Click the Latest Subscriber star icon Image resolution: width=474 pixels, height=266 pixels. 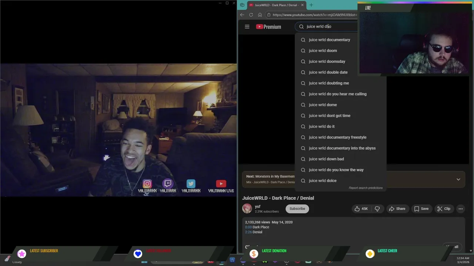pos(22,254)
